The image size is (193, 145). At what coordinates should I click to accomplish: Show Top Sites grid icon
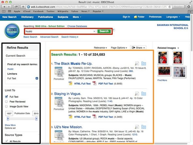tap(9, 11)
